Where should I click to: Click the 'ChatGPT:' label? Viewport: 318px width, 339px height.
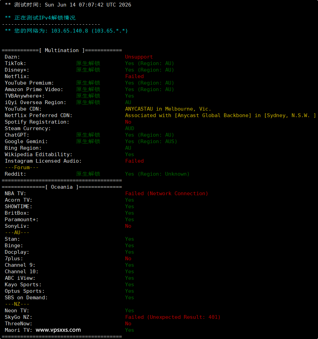point(17,135)
